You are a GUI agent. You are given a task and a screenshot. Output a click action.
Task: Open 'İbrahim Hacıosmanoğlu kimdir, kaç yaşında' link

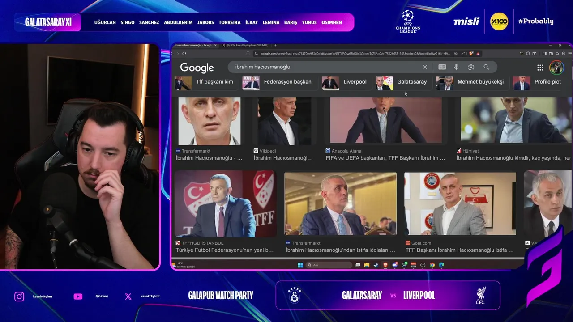(x=514, y=158)
